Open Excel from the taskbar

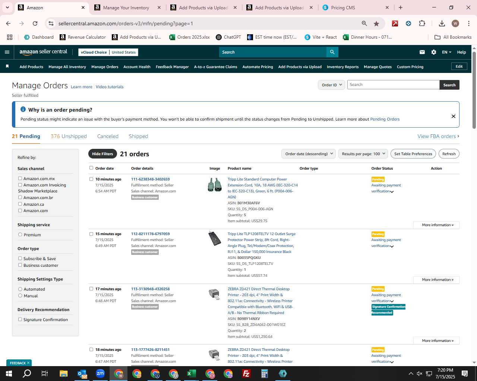[192, 374]
